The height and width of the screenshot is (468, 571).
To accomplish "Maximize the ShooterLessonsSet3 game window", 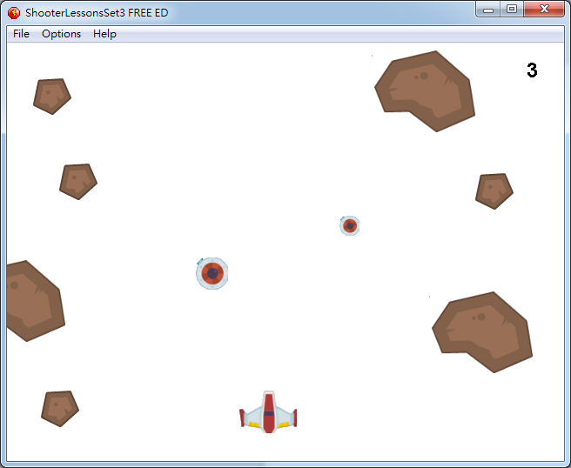I will pyautogui.click(x=512, y=10).
